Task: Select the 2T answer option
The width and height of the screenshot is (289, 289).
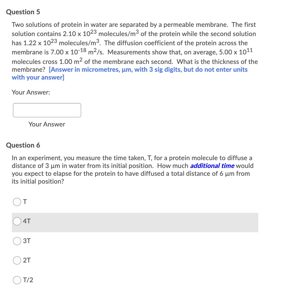Action: [x=17, y=260]
